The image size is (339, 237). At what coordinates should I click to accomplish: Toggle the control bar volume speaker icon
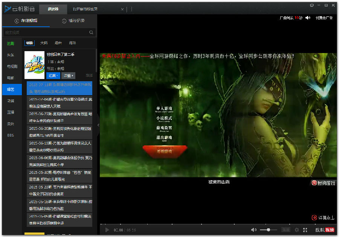(x=254, y=230)
